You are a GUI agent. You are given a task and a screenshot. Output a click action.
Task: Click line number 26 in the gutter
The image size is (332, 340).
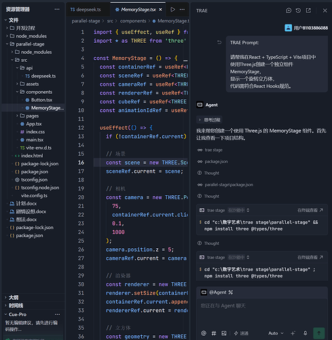tap(81, 250)
